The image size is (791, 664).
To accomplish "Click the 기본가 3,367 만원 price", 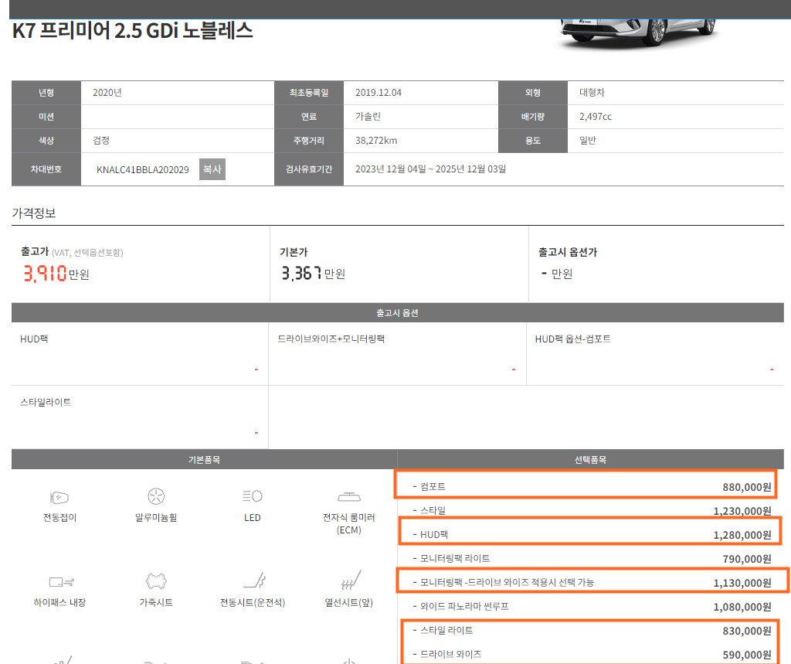I will tap(314, 273).
